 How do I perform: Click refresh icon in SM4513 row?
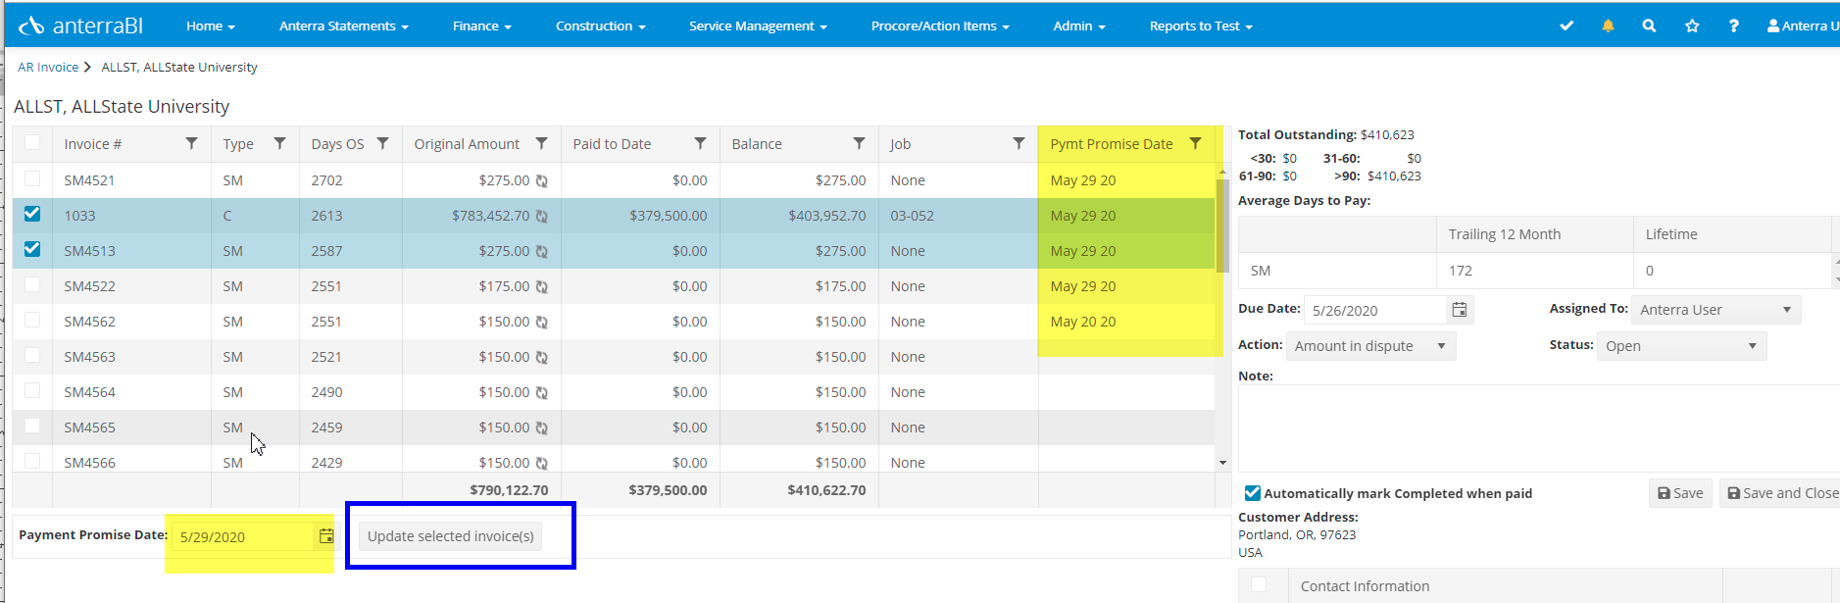coord(541,251)
